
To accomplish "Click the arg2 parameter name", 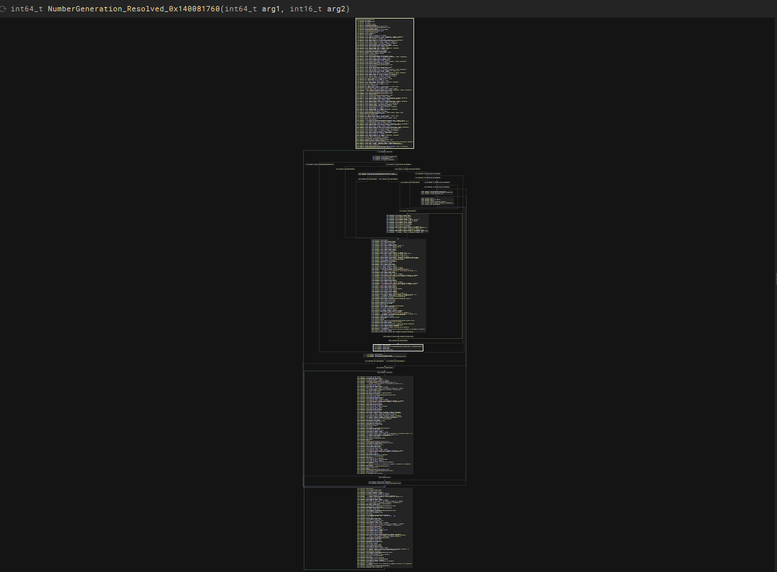I will tap(336, 9).
